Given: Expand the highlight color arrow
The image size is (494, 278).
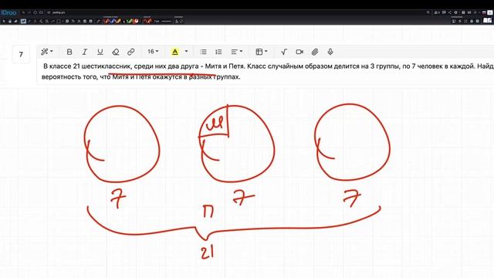Looking at the screenshot, I should coord(186,52).
